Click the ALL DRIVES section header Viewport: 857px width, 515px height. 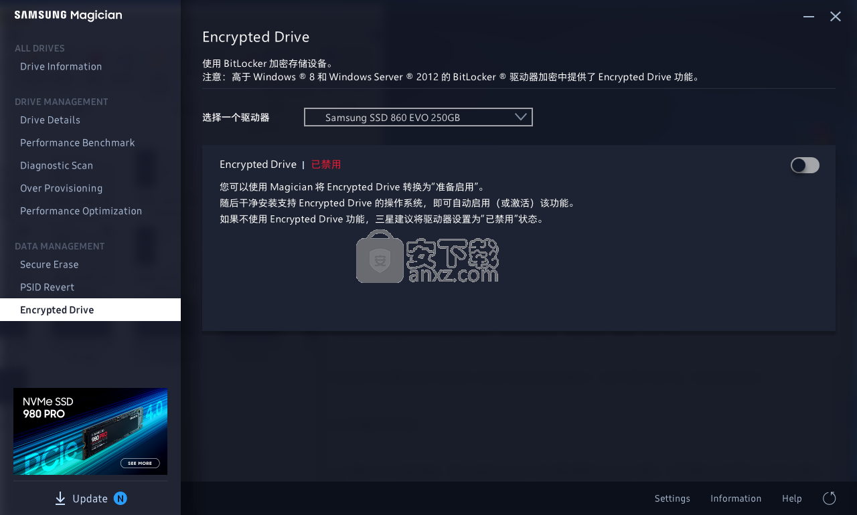[40, 48]
